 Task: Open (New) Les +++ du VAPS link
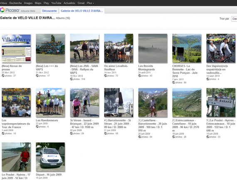(47, 68)
